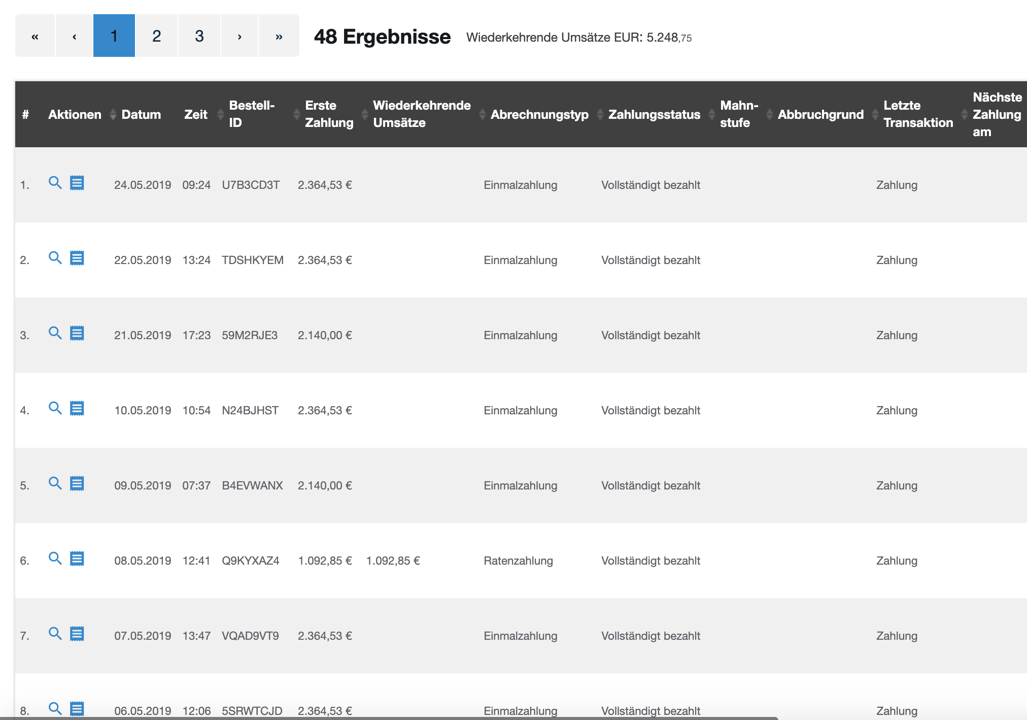Open invoice document icon for order TDSHKYEM
The height and width of the screenshot is (720, 1027).
point(77,258)
